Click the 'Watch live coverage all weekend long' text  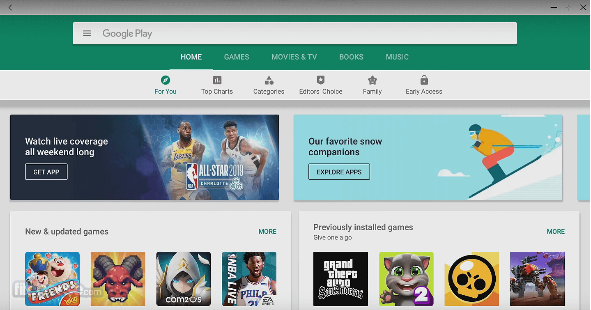pos(67,147)
